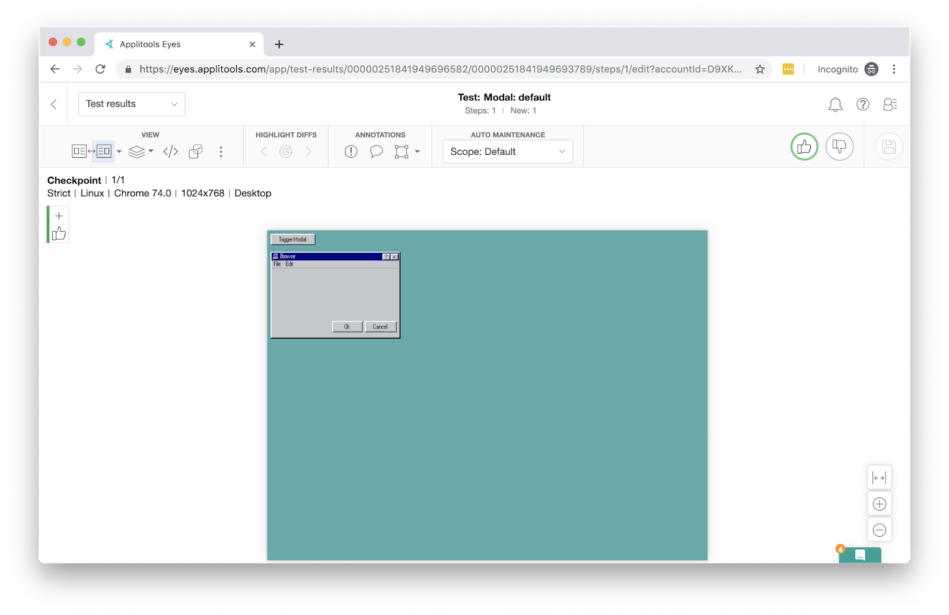Screen dimensions: 949x615
Task: Open the help question mark icon
Action: pyautogui.click(x=863, y=104)
